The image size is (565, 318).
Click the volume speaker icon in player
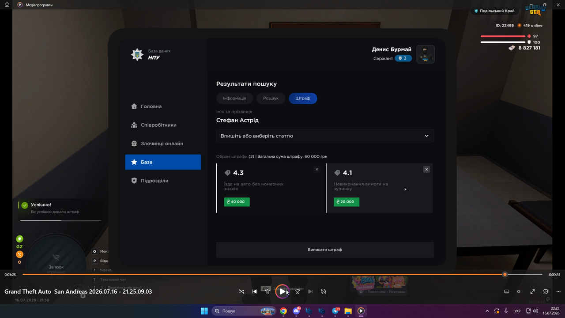pos(520,291)
